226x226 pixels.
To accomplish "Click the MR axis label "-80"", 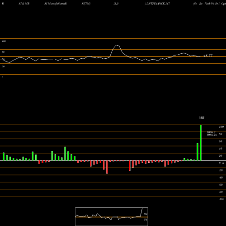I will tap(221, 192).
